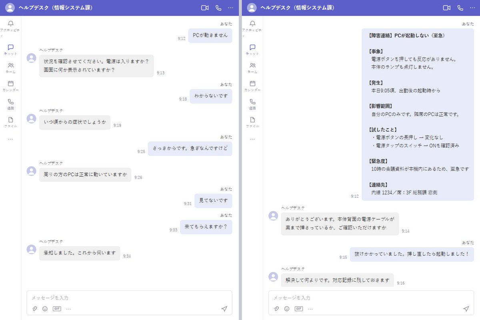Select message 'さっきからです。急ぎなんですけど'
Image resolution: width=480 pixels, height=320 pixels.
tap(190, 149)
